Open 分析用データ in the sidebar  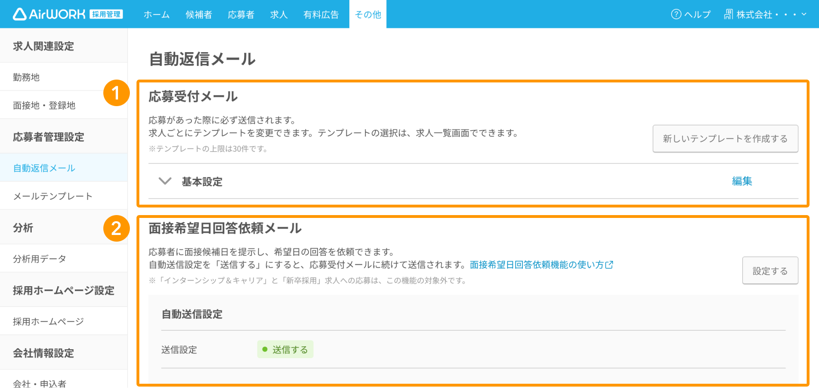coord(64,259)
